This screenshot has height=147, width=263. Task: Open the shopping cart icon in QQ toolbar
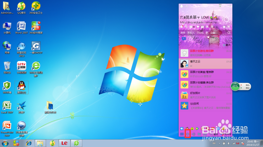click(x=198, y=27)
